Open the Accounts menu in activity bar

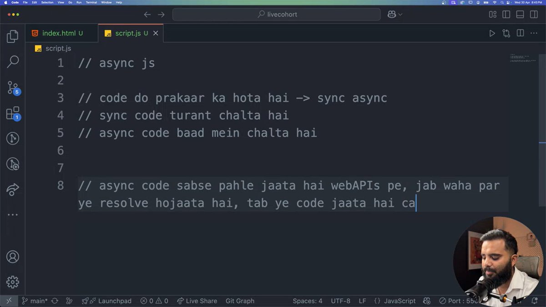[x=13, y=257]
